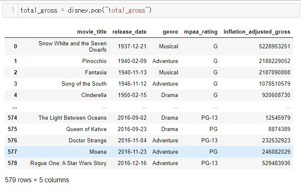Viewport: 301px width, 189px height.
Task: Click gross value 1078510579
Action: click(275, 84)
